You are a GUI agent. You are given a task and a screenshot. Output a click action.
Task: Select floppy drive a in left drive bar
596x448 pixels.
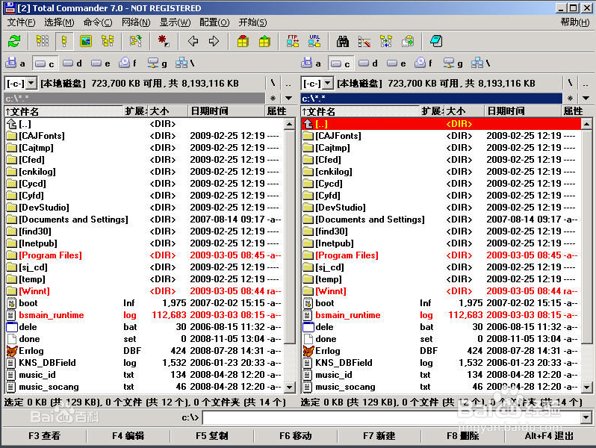pyautogui.click(x=16, y=63)
